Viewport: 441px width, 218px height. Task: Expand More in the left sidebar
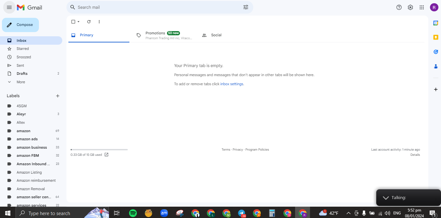tap(21, 82)
